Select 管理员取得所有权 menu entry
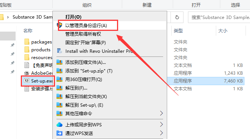This screenshot has width=250, height=139. point(83,34)
